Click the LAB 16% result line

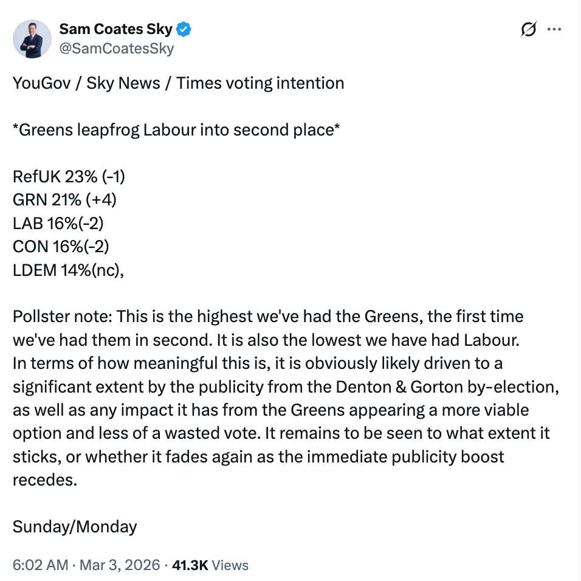58,223
